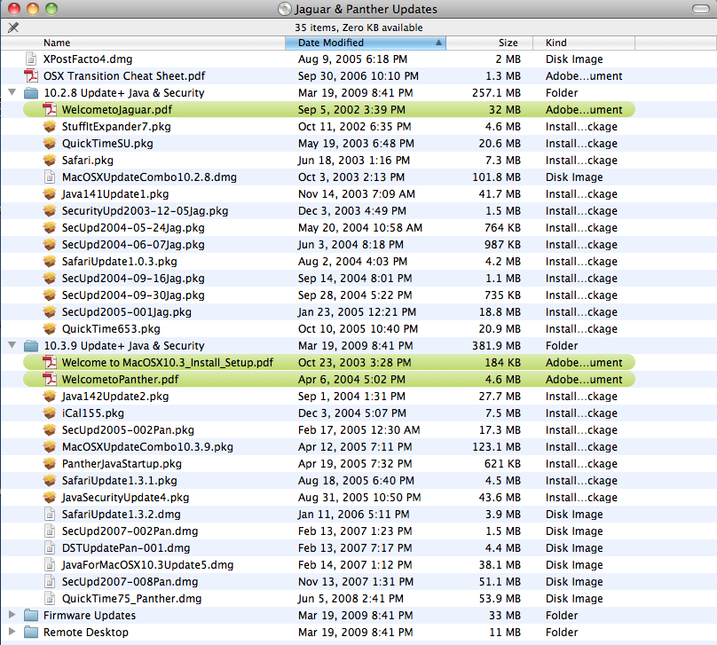
Task: Click the PantherJavaStartup.pkg package icon
Action: point(50,463)
